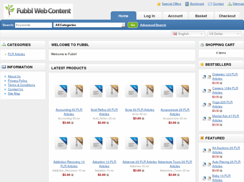244x182 pixels.
Task: Click the Fubbl Web Content logo
Action: (x=38, y=11)
